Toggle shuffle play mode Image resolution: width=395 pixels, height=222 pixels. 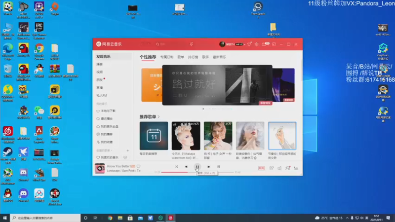point(176,167)
